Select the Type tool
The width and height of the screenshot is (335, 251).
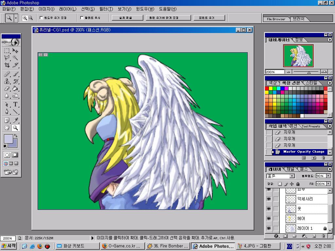[15, 104]
